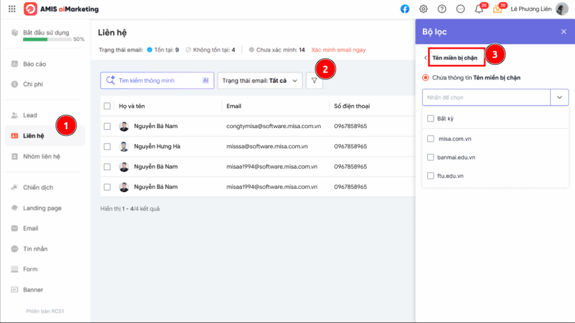Click the back arrow beside Tên miền bị chặn
Viewport: 575px width, 323px height.
pos(426,58)
